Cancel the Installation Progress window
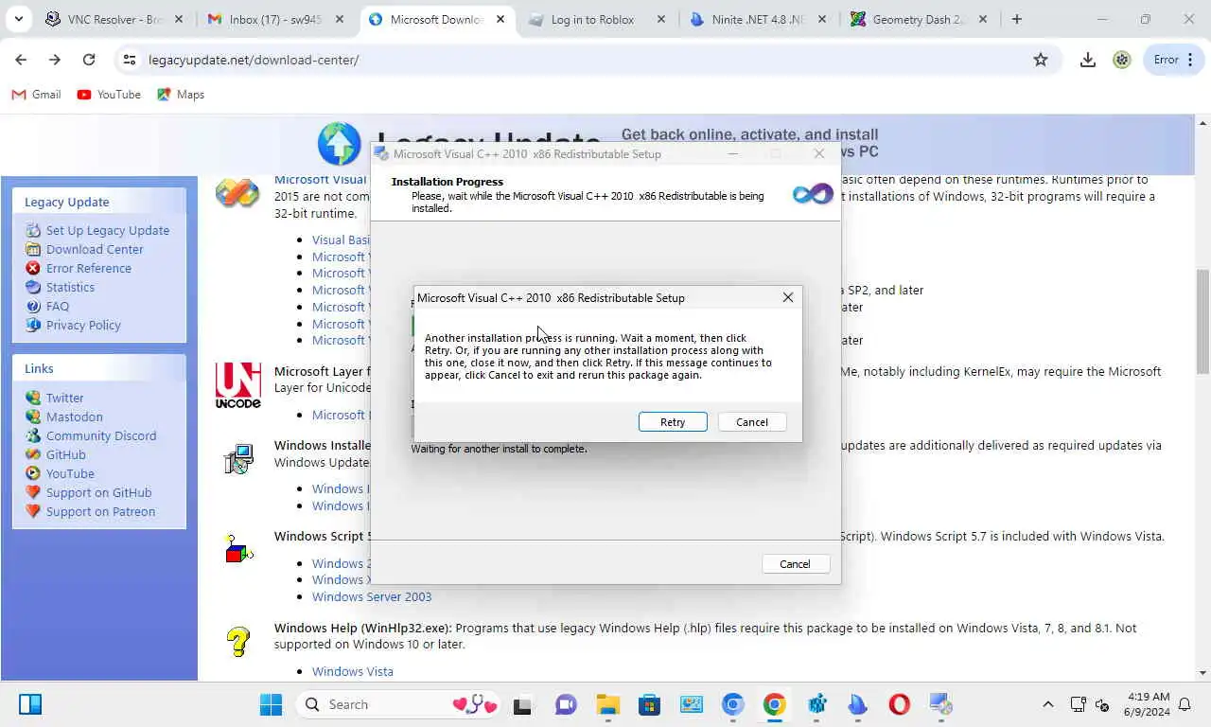The width and height of the screenshot is (1211, 727). click(x=795, y=564)
